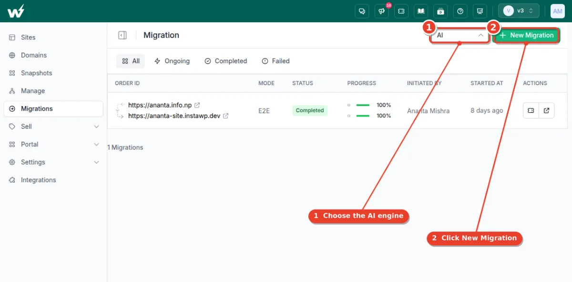Click the E2E mode cell
572x282 pixels.
264,111
